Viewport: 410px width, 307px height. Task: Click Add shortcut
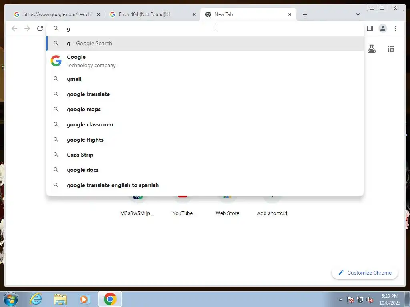click(272, 206)
